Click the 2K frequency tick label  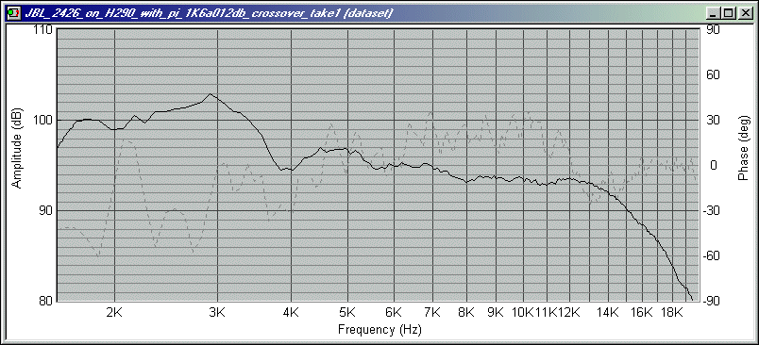click(x=114, y=312)
